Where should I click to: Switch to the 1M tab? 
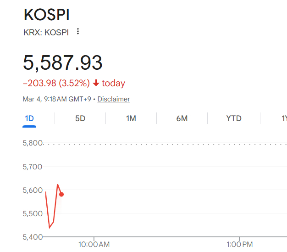tap(131, 118)
